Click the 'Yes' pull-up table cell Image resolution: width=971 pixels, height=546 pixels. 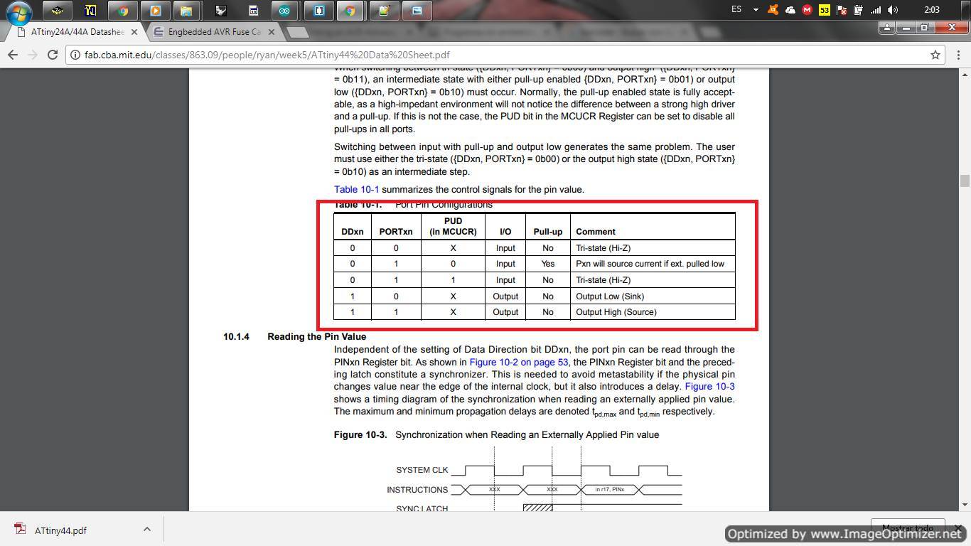(548, 264)
